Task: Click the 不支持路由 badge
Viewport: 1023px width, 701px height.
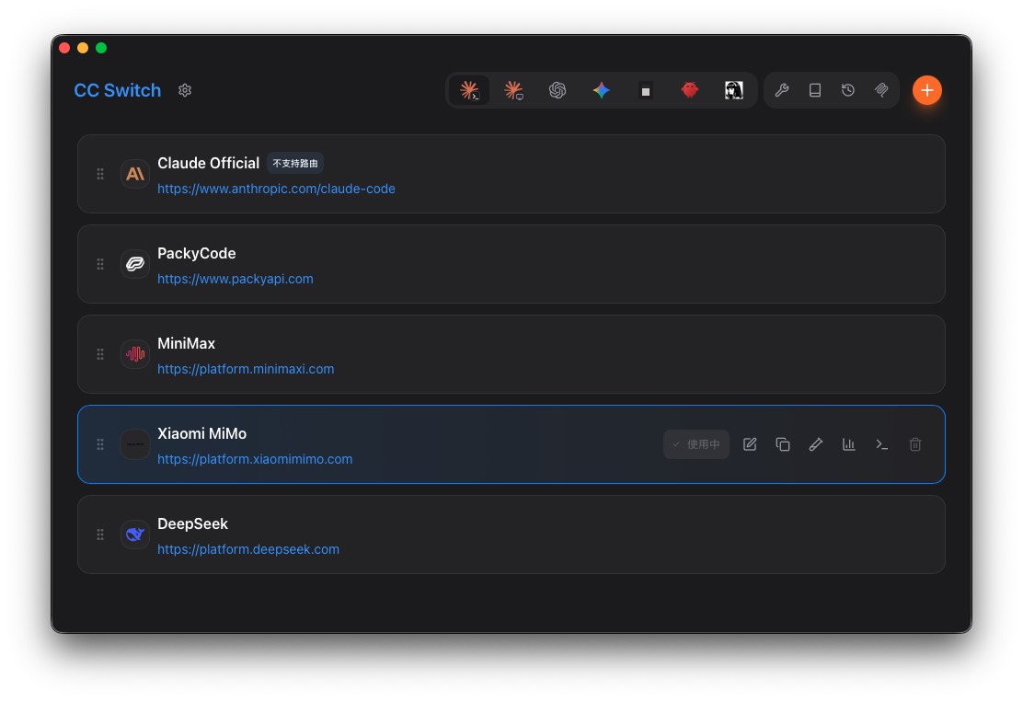Action: (295, 163)
